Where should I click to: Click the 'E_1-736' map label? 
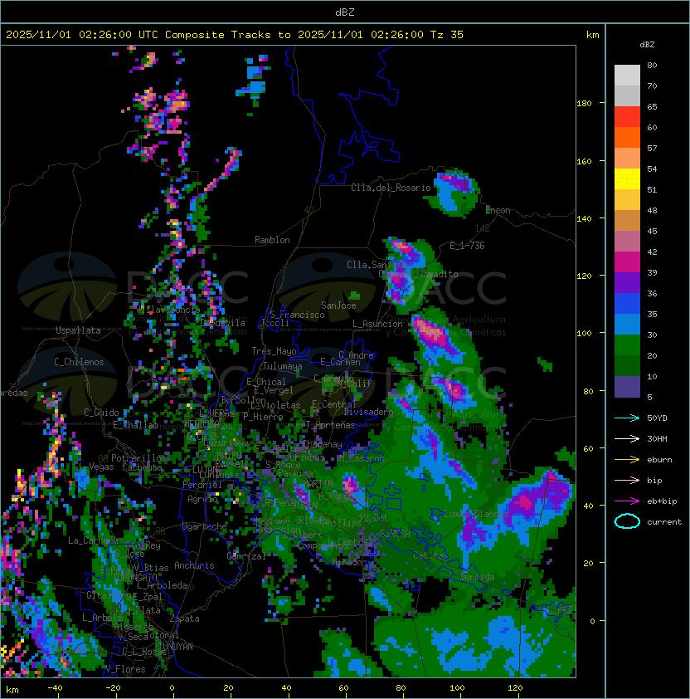coord(467,246)
